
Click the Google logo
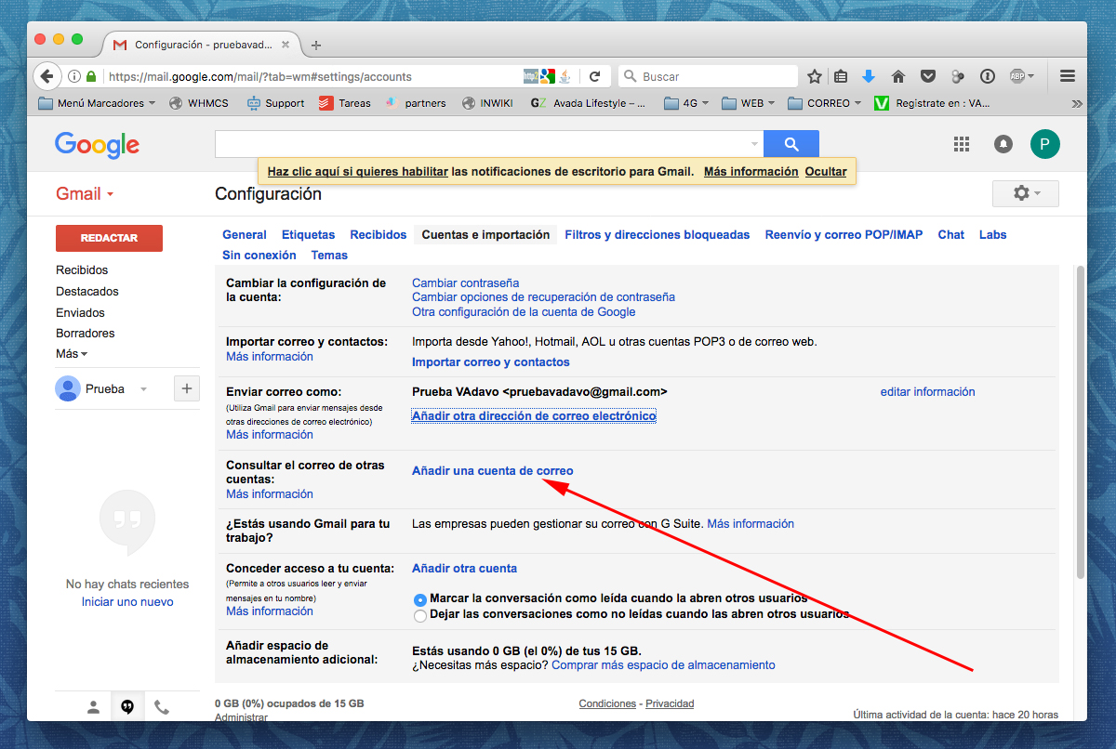coord(97,144)
